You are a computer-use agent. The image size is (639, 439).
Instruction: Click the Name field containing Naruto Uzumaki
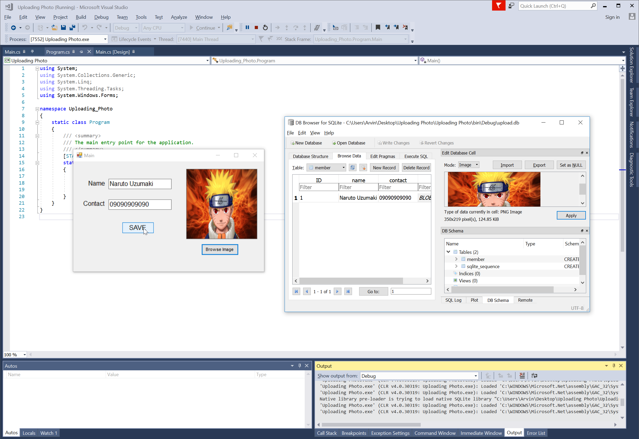pyautogui.click(x=140, y=184)
